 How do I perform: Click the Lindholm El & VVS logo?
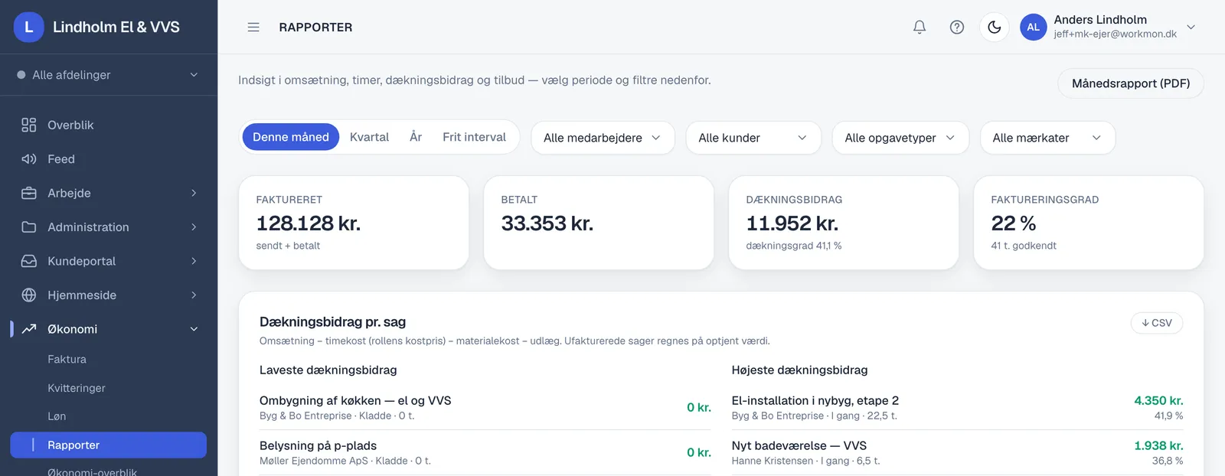coord(29,28)
